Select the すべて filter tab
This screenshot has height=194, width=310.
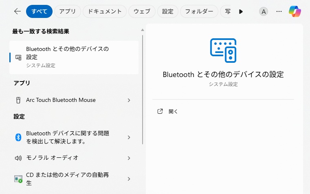click(x=39, y=11)
